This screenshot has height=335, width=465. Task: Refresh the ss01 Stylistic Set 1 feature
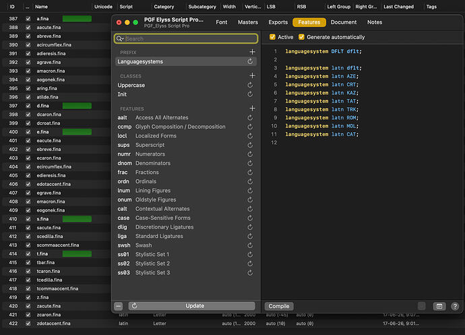pos(250,255)
